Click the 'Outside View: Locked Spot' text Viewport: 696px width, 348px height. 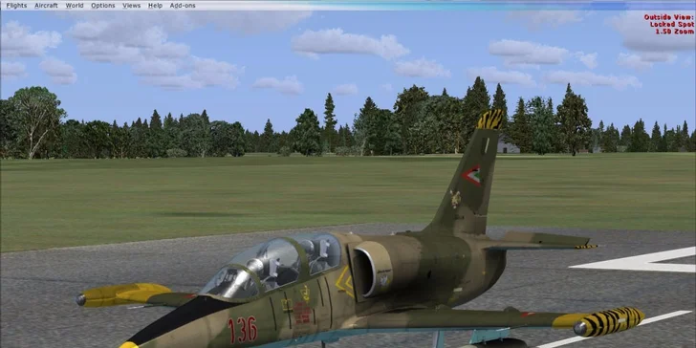[x=668, y=21]
